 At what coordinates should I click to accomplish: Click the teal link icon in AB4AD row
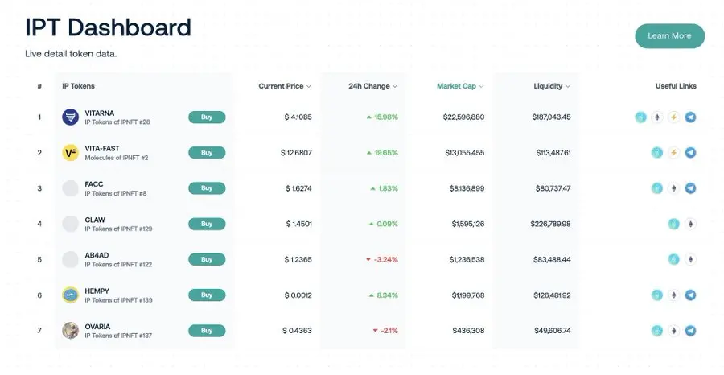point(673,260)
